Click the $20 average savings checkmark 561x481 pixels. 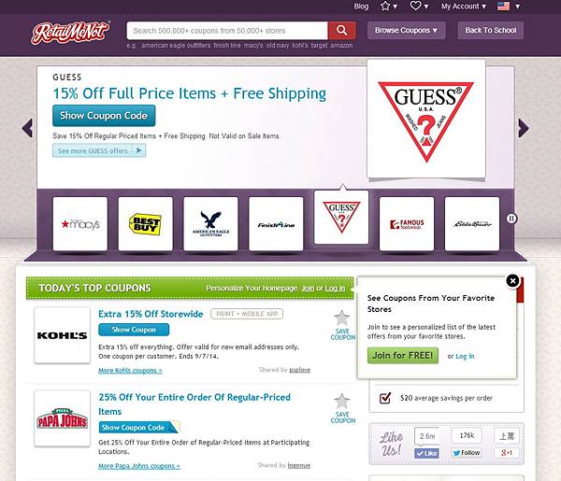pyautogui.click(x=385, y=397)
